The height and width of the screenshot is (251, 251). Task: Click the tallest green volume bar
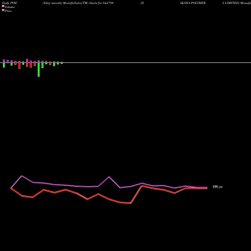tap(39, 70)
